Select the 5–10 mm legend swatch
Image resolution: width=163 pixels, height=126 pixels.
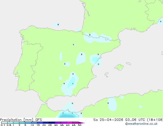(x=28, y=123)
